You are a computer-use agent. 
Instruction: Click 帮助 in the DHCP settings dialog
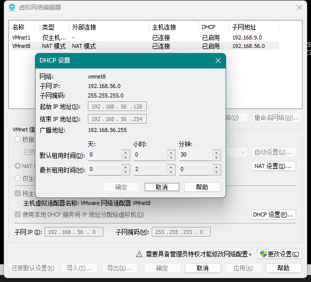(x=202, y=187)
